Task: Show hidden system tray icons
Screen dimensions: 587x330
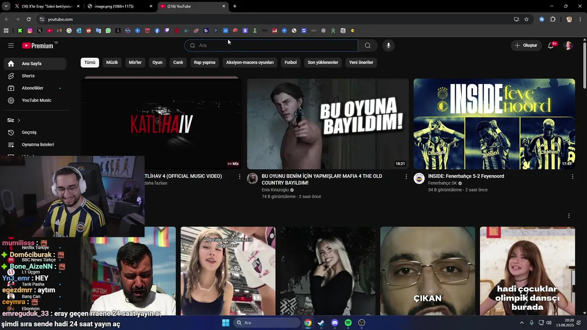Action: click(x=521, y=323)
